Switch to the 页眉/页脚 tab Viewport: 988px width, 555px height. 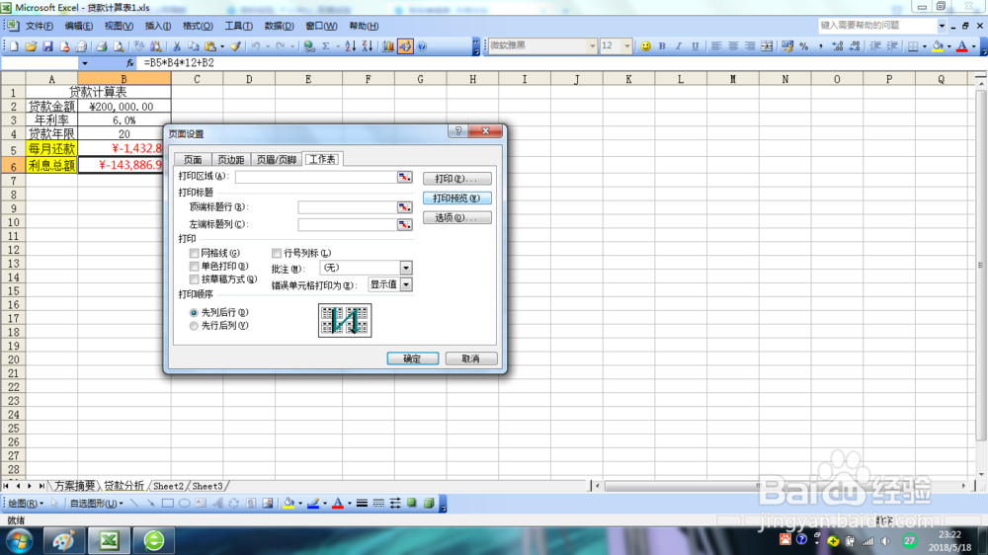[x=276, y=159]
